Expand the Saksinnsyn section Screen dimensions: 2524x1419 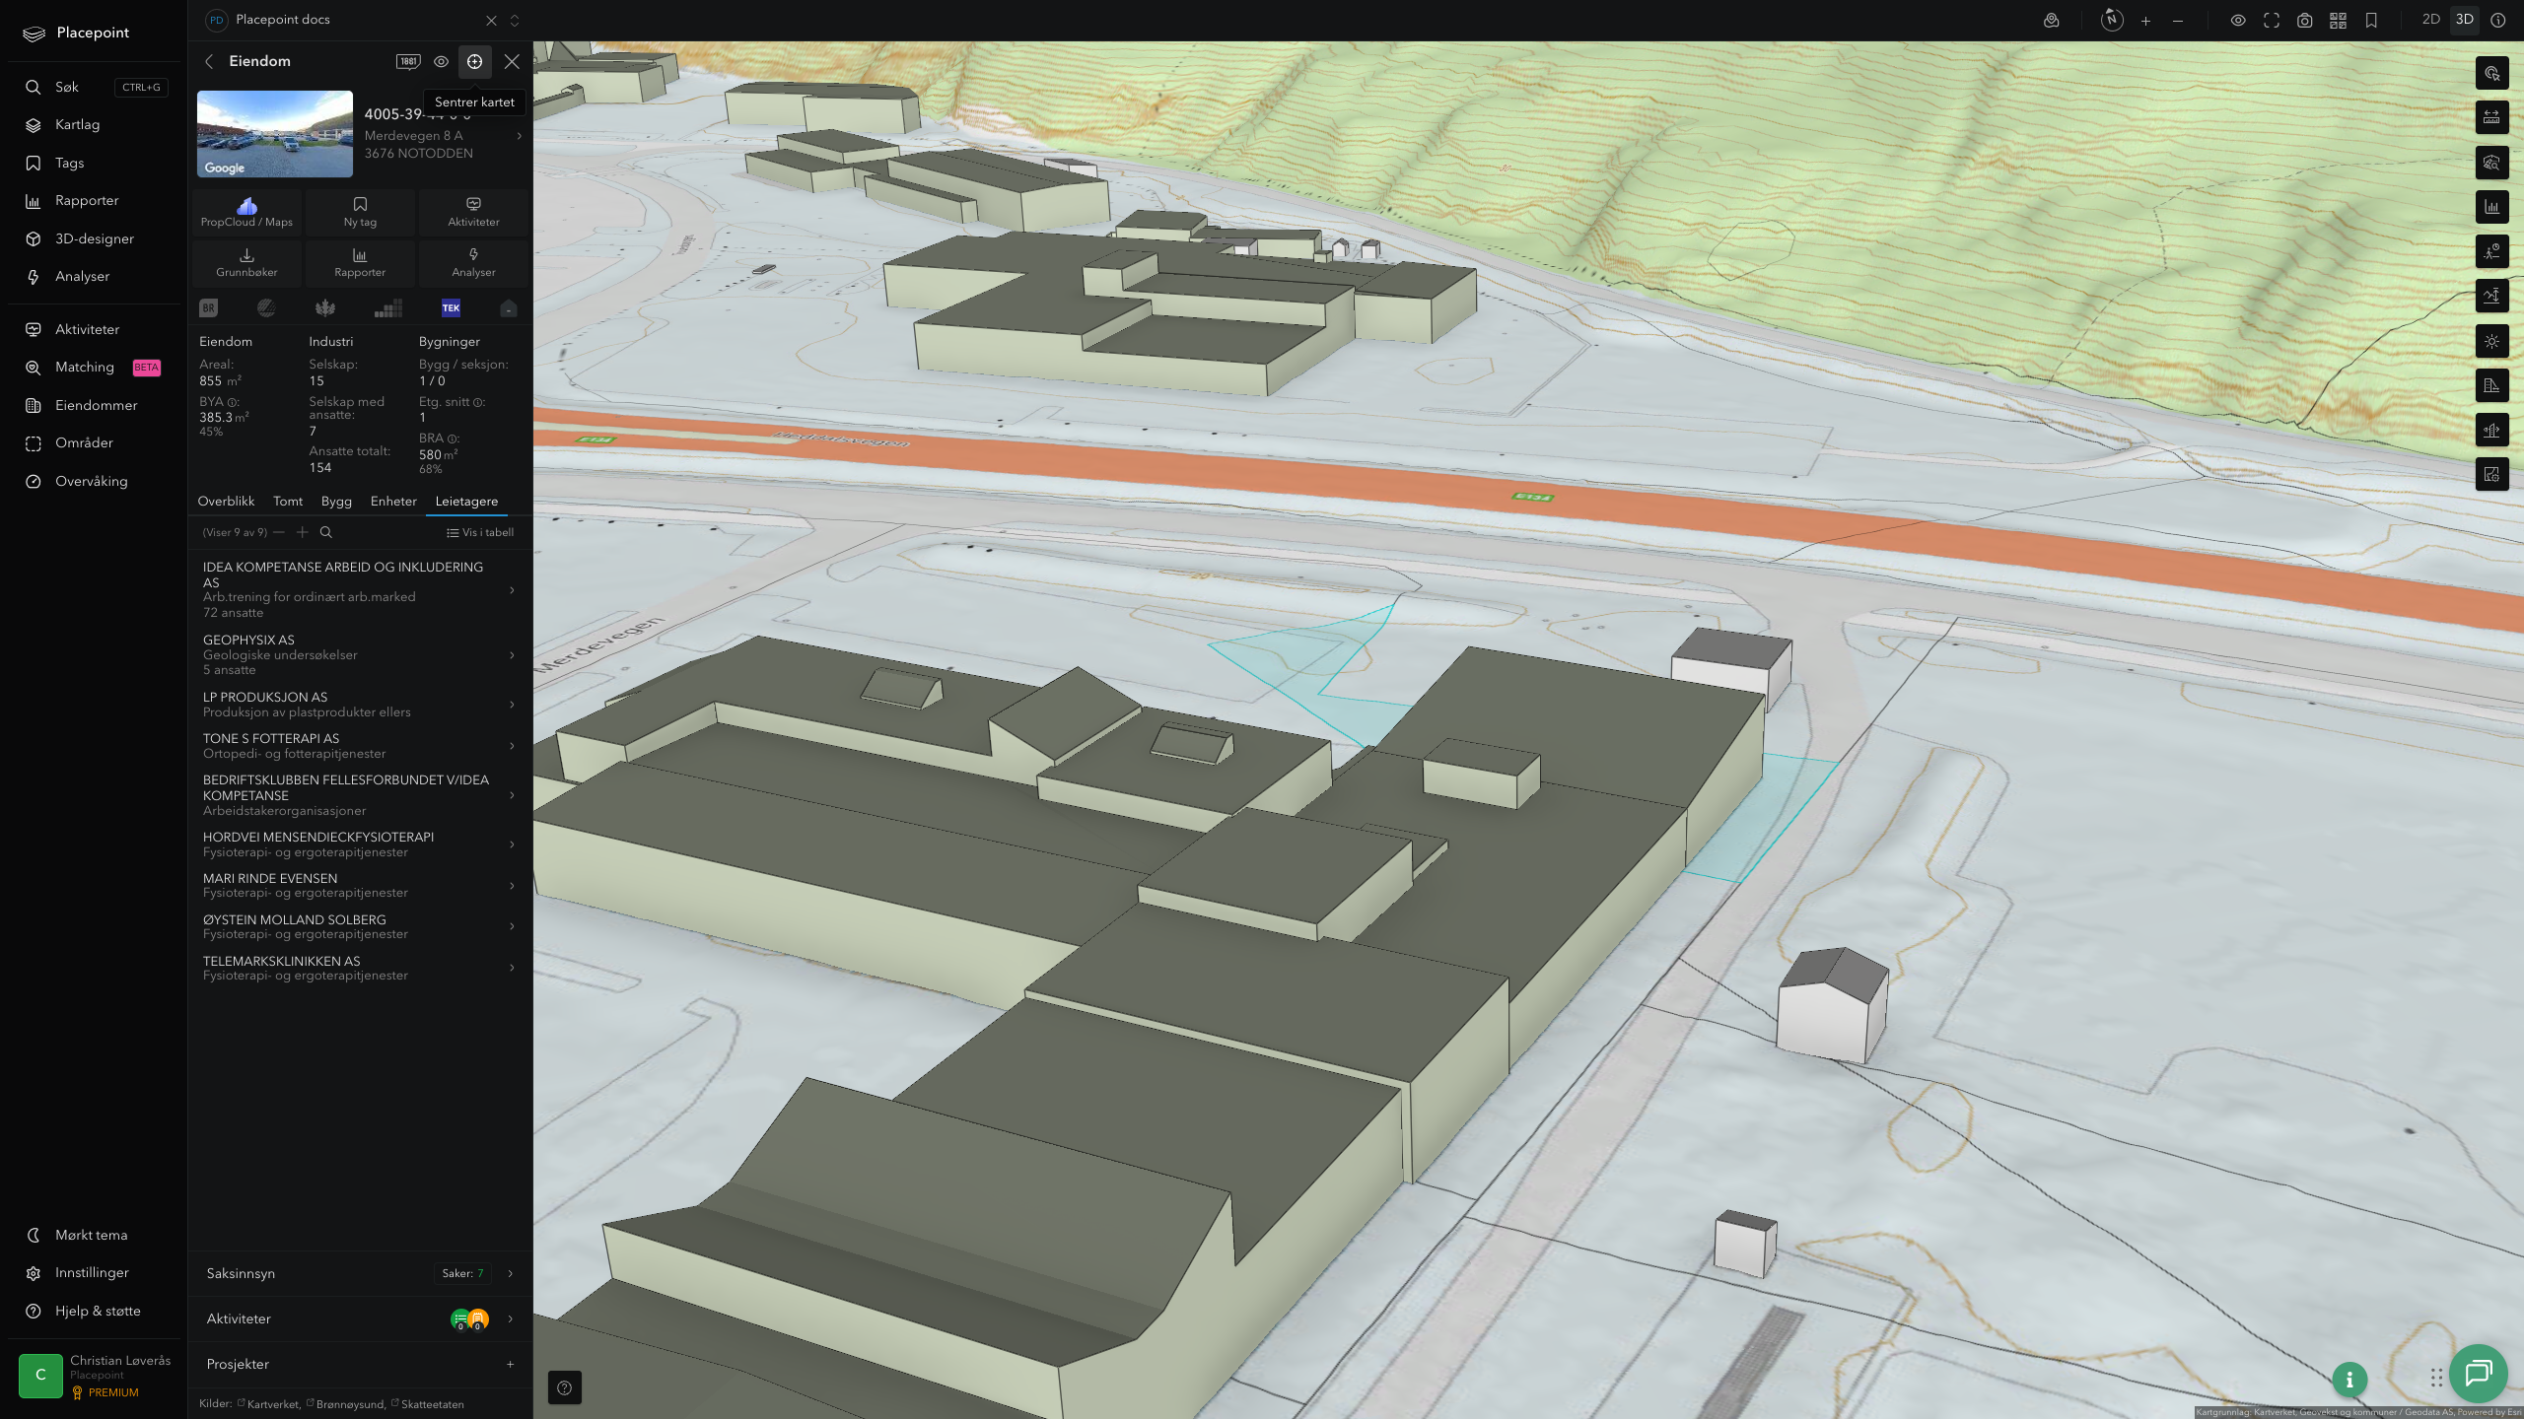pos(360,1273)
